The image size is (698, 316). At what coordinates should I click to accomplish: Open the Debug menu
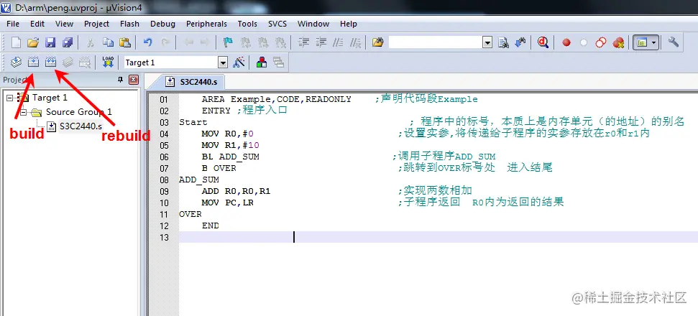pos(162,24)
